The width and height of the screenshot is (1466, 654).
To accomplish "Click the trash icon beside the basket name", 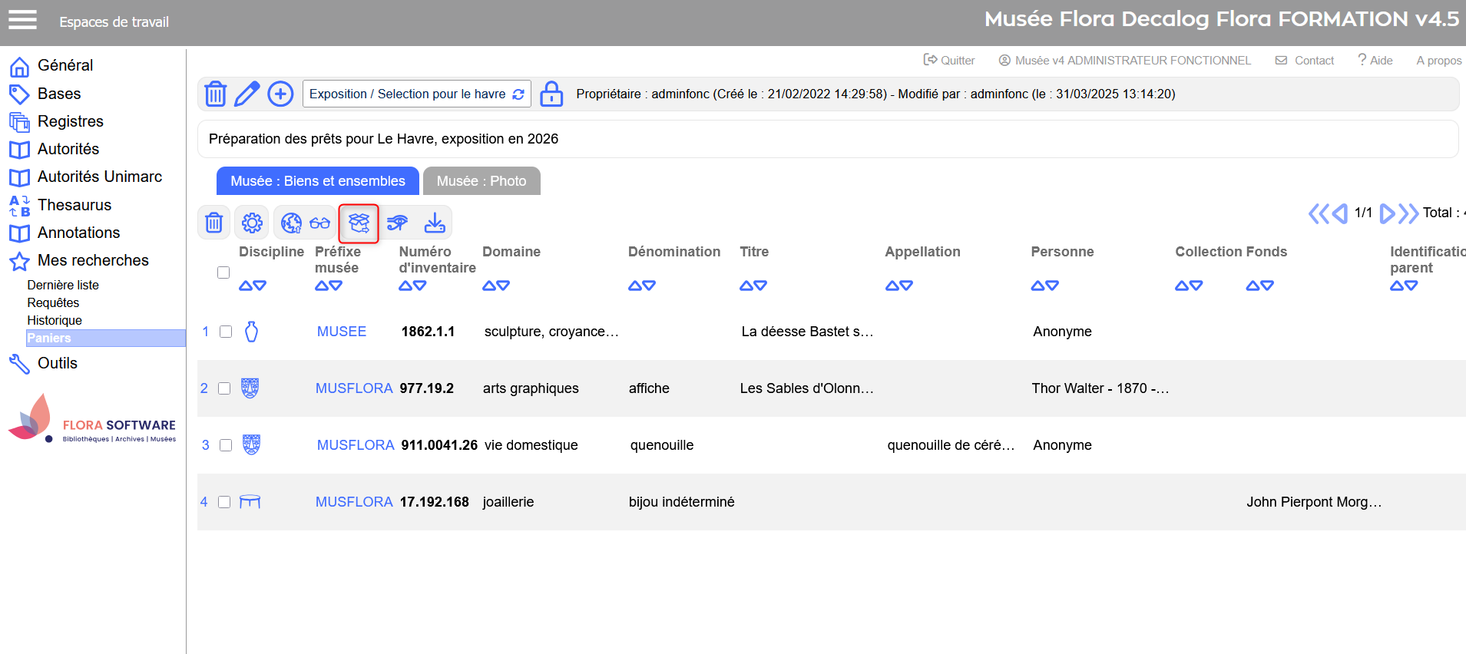I will (x=215, y=94).
